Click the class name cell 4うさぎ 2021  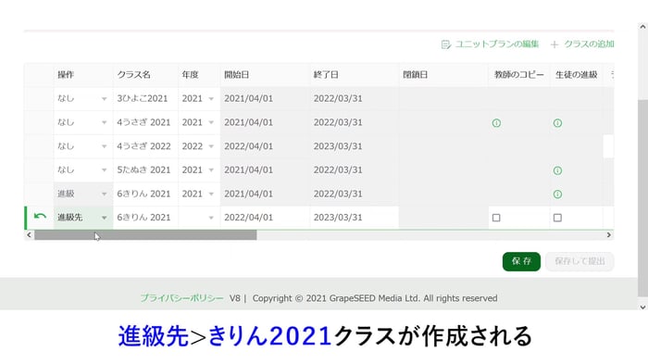pos(145,122)
